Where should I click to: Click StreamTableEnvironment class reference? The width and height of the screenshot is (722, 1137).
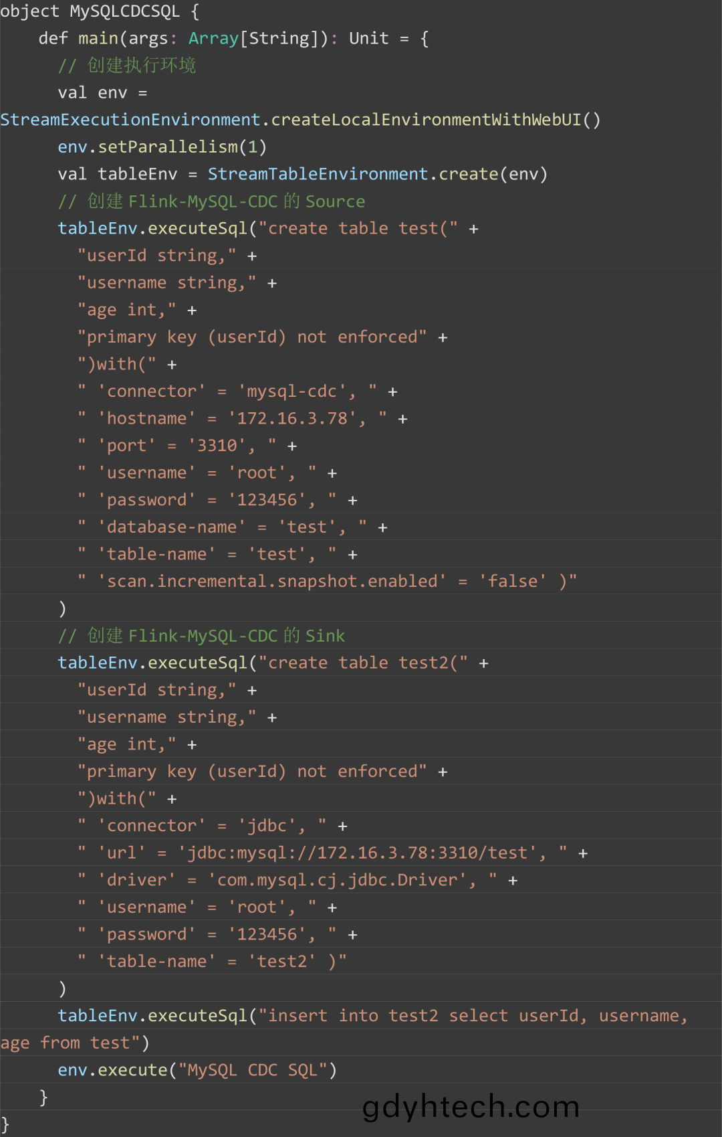pos(318,174)
